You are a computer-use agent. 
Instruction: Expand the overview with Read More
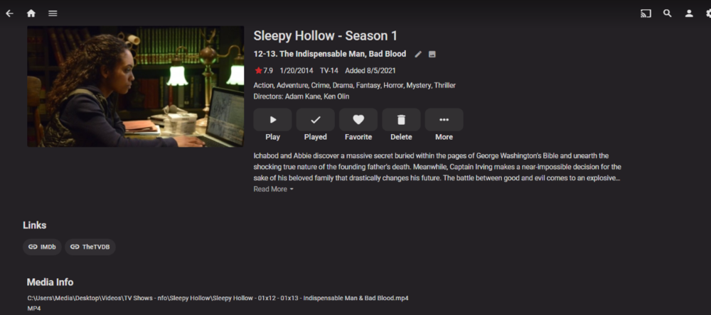(x=274, y=189)
